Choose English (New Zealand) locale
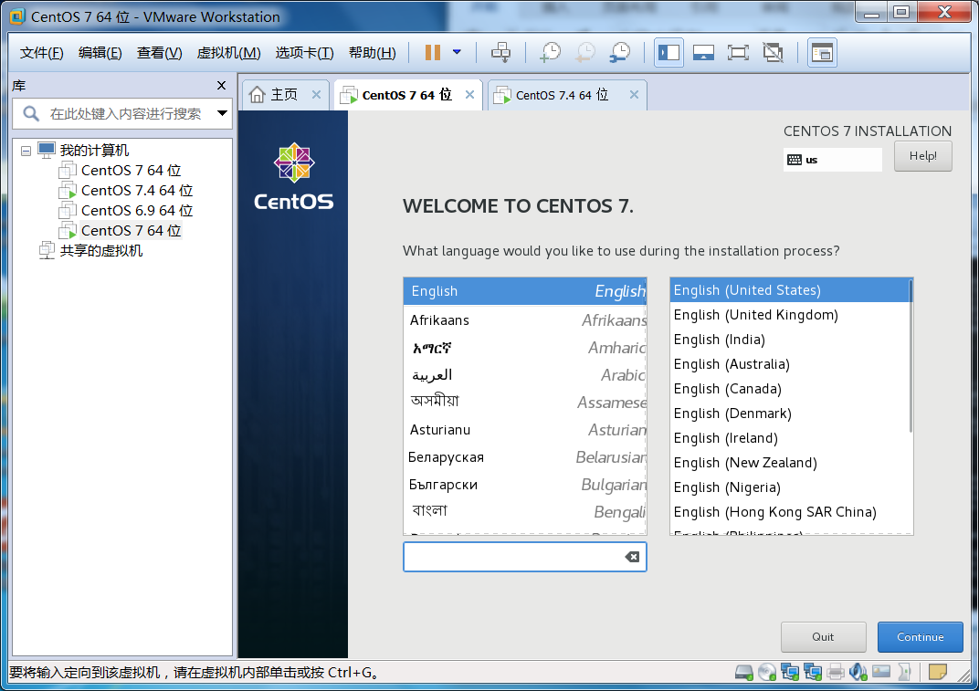Screen dimensions: 979x691 click(x=789, y=463)
